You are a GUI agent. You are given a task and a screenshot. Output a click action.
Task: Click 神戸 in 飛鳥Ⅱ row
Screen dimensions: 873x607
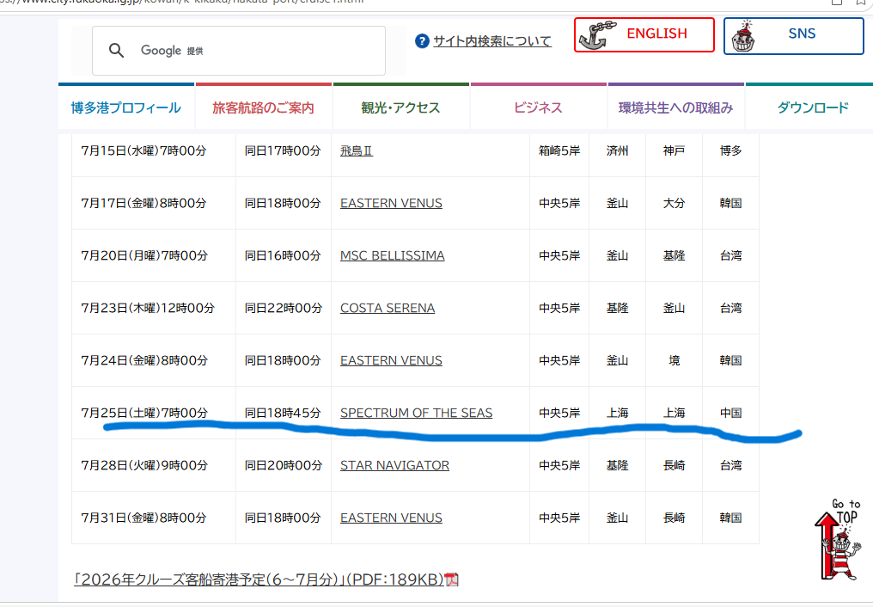(x=675, y=150)
